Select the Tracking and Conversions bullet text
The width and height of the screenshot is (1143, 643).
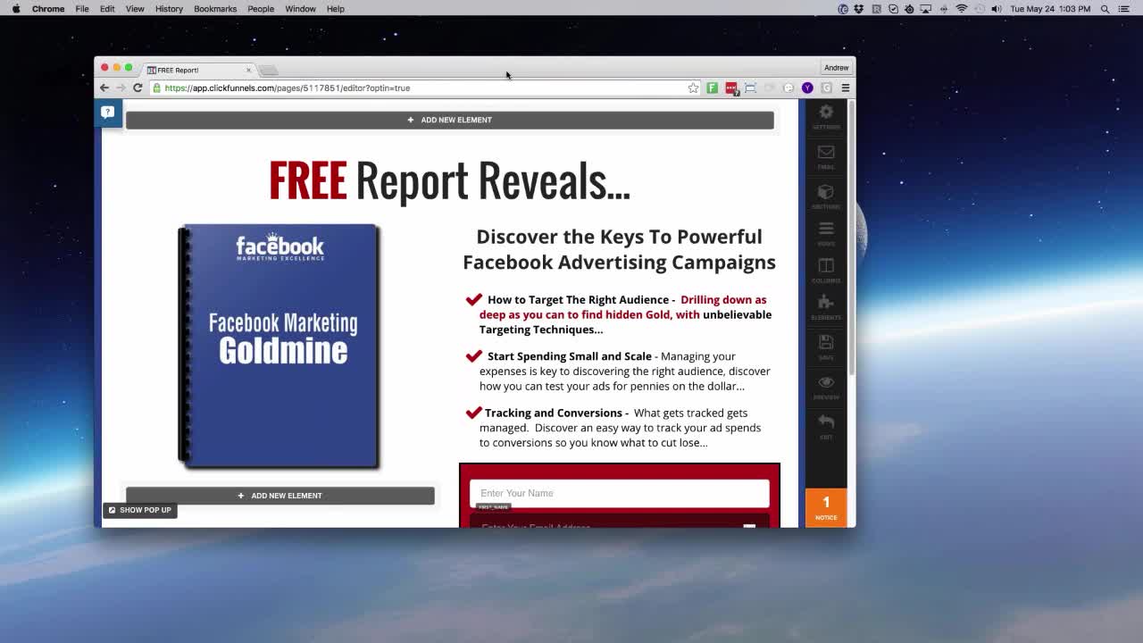click(619, 428)
